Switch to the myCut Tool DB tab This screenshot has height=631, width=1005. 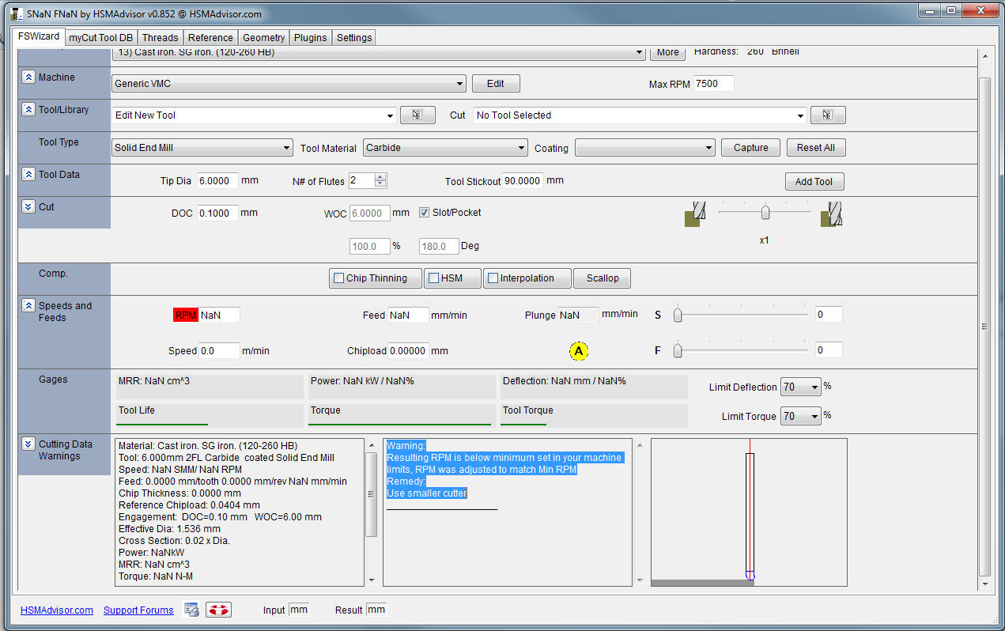tap(100, 38)
